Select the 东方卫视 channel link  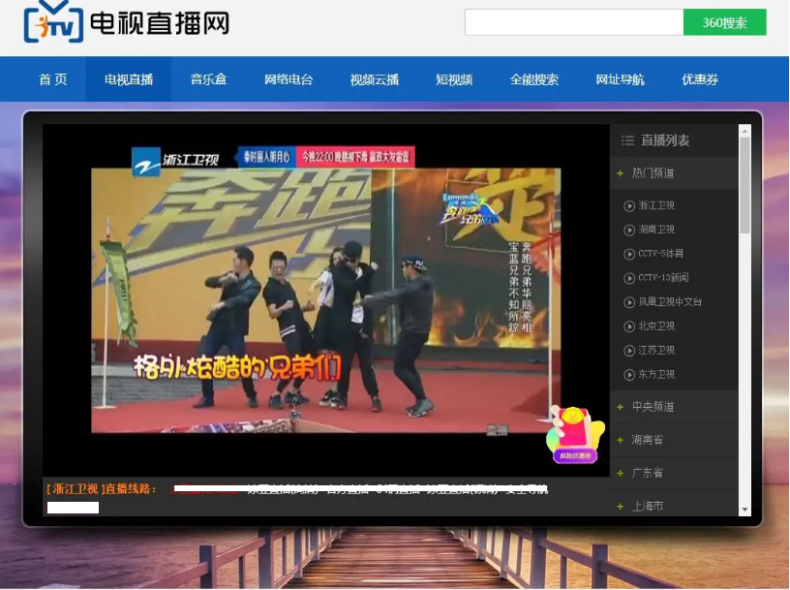(656, 375)
